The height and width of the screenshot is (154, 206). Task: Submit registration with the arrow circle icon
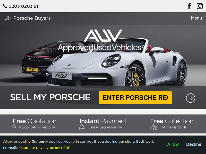point(190,98)
